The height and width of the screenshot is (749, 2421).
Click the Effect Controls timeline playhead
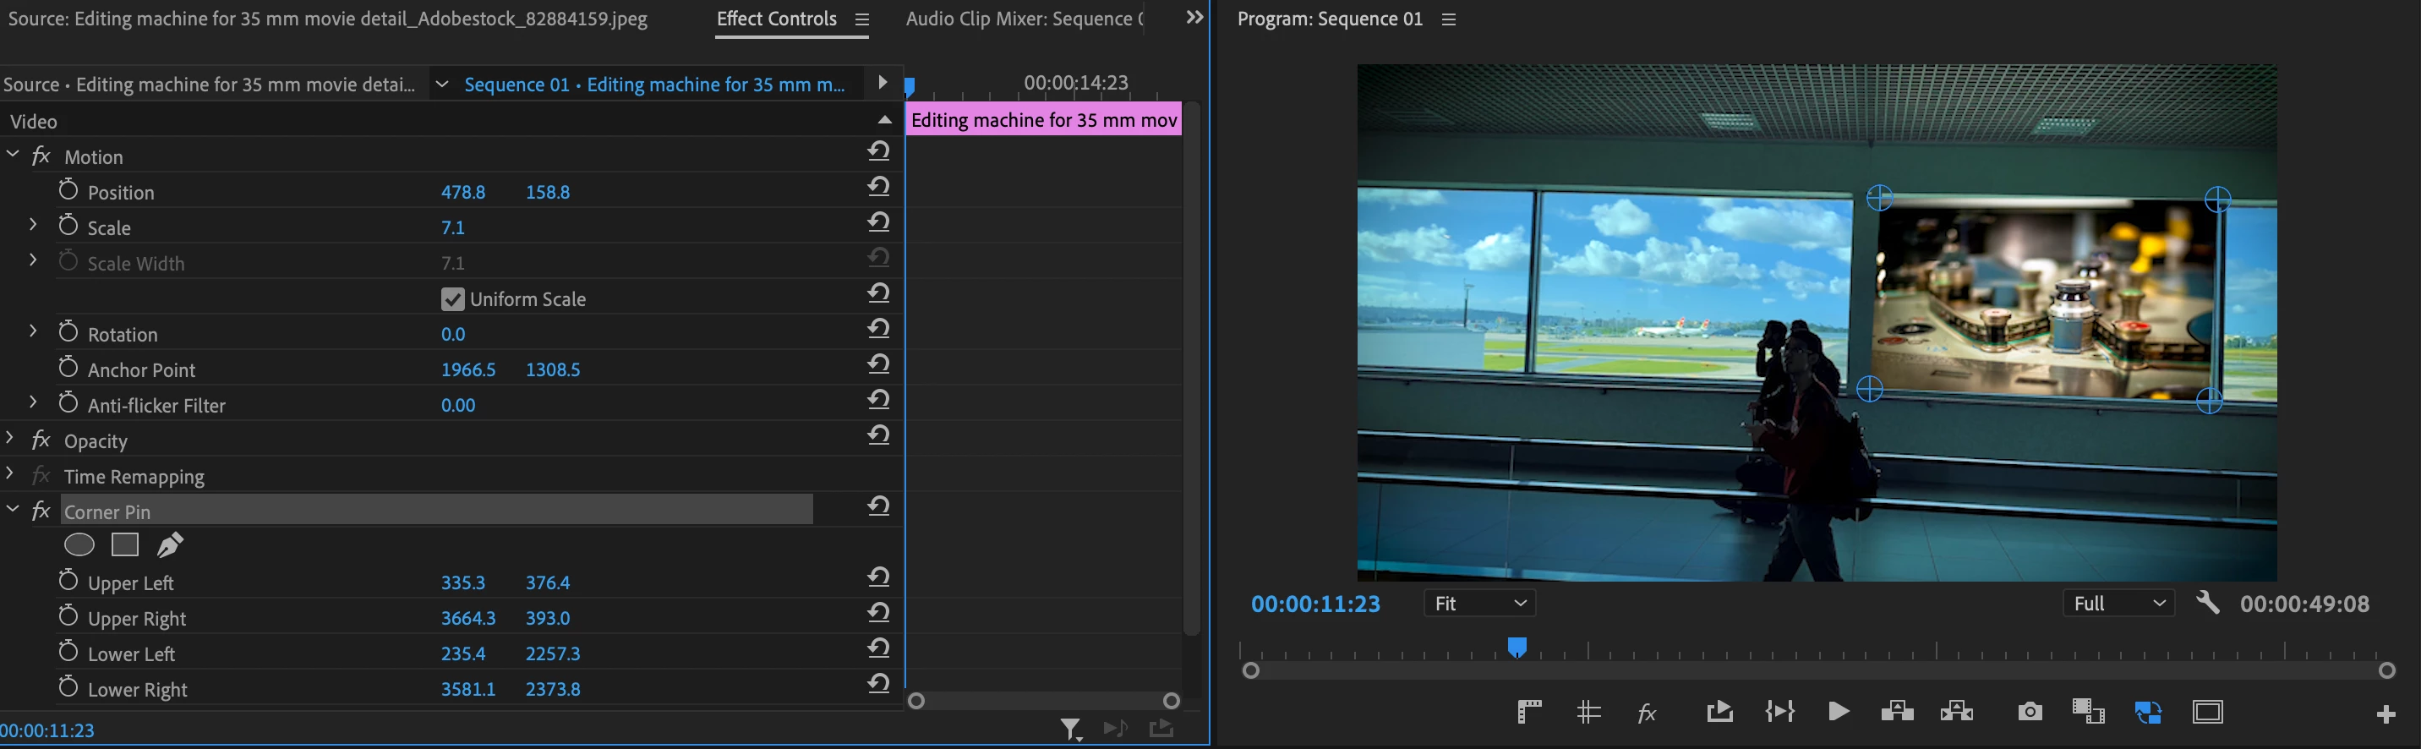pos(910,87)
